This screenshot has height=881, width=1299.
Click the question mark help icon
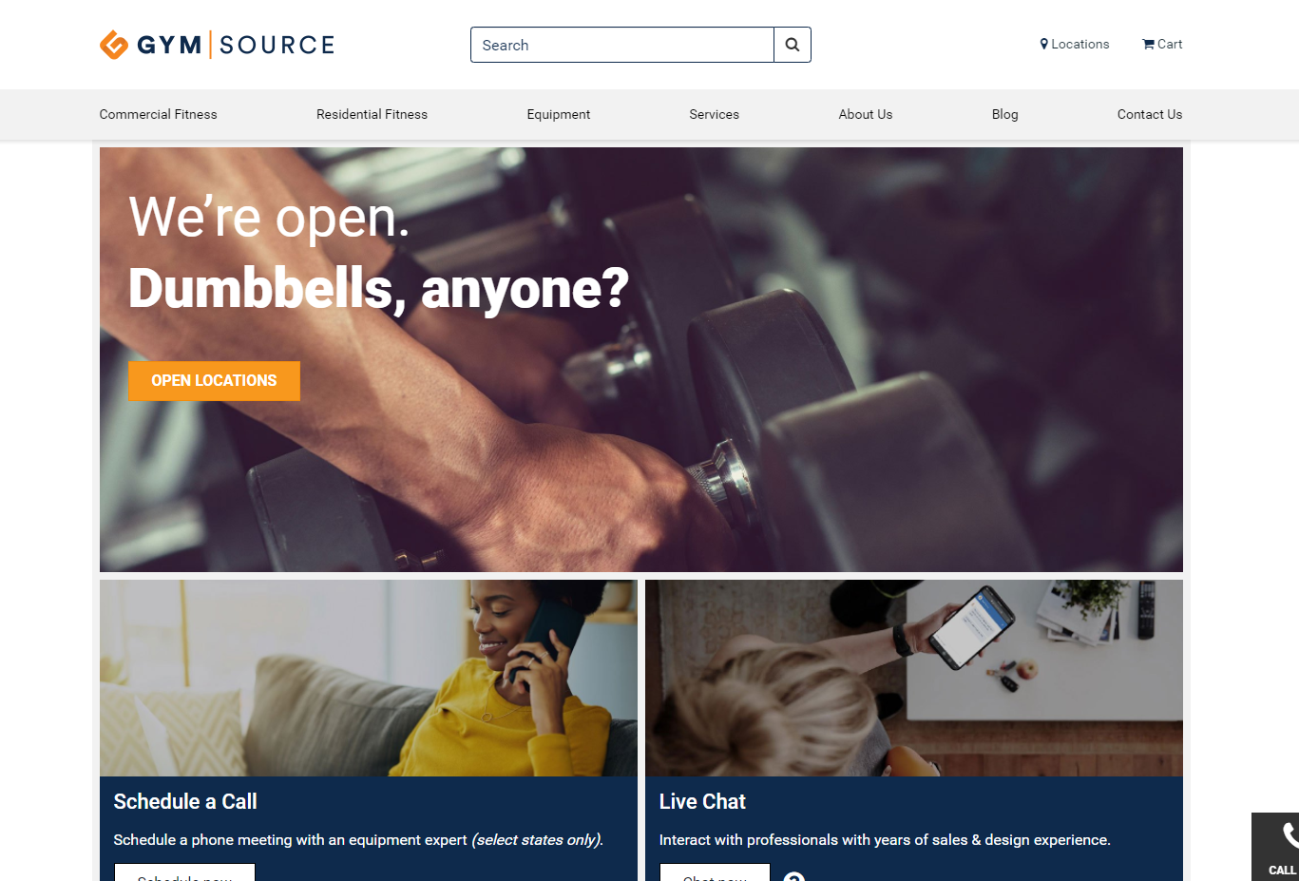(x=794, y=876)
